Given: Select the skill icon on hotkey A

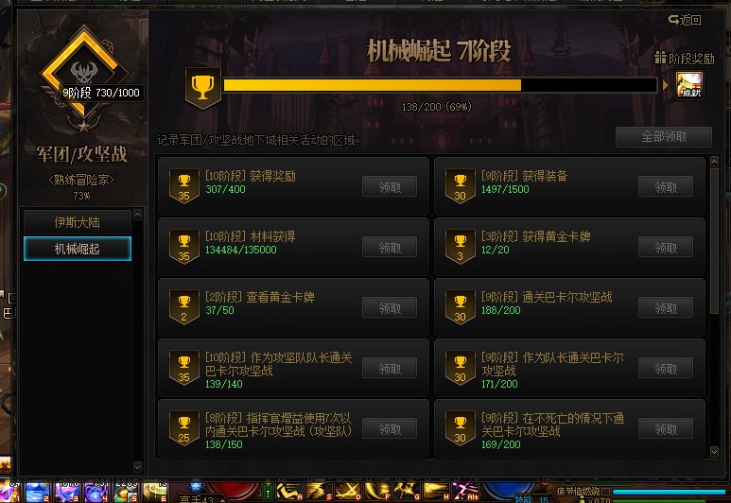Looking at the screenshot, I should click(289, 492).
